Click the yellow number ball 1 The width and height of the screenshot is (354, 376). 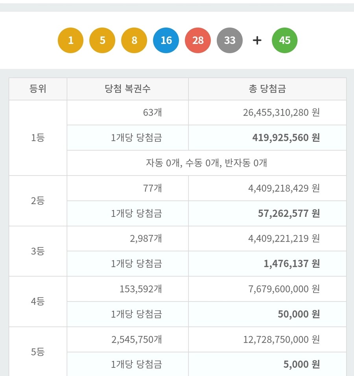pyautogui.click(x=70, y=40)
